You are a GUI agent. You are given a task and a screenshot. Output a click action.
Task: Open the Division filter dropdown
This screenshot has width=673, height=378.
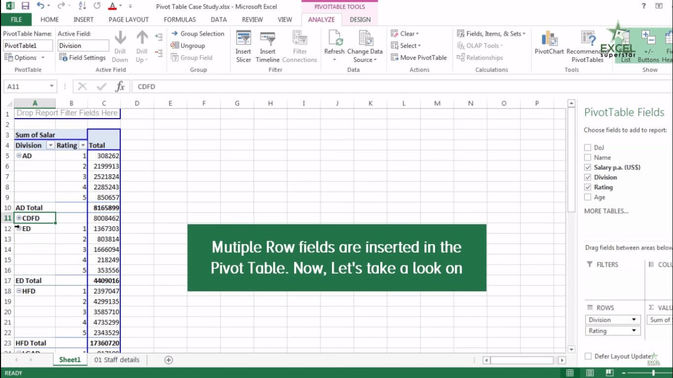coord(50,145)
